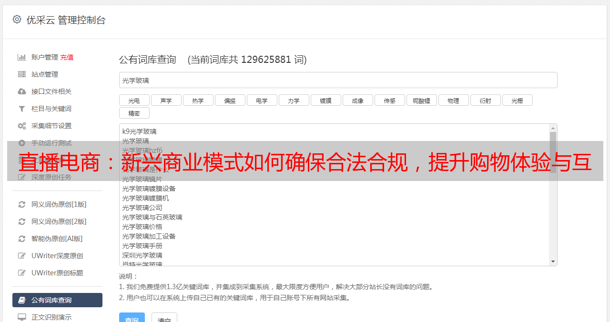Click the 成像 tag button
Viewport: 610px width, 322px height.
click(358, 100)
